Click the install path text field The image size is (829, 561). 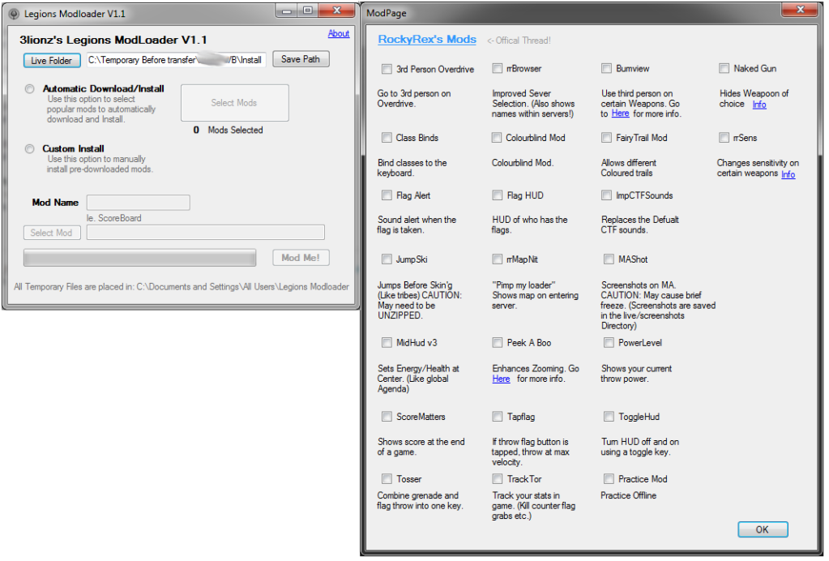176,60
